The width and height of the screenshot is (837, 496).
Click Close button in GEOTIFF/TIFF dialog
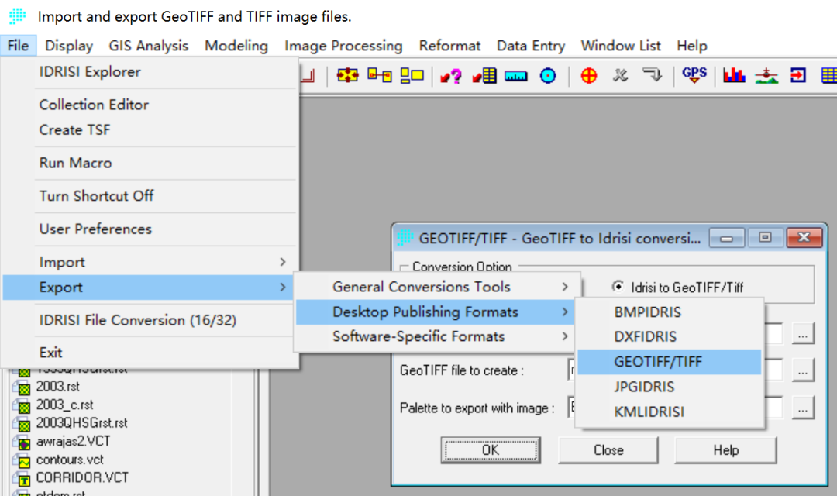pos(608,450)
